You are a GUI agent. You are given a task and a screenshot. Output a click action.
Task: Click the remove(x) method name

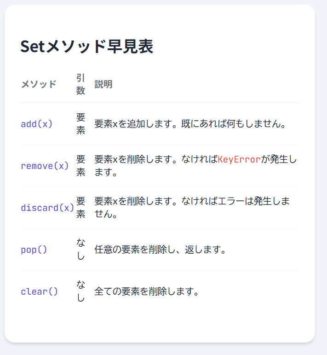(x=45, y=166)
